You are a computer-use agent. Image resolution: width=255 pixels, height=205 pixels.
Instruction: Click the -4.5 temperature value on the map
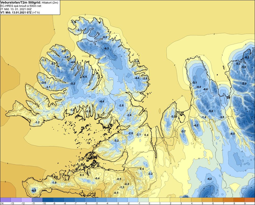(x=232, y=134)
